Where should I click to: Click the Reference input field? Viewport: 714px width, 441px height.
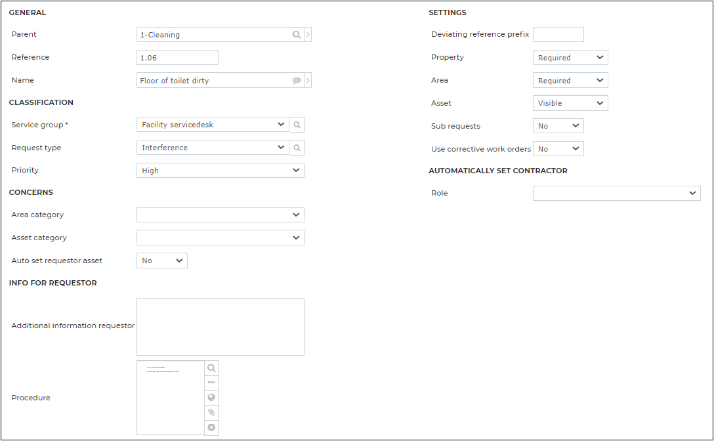(178, 57)
